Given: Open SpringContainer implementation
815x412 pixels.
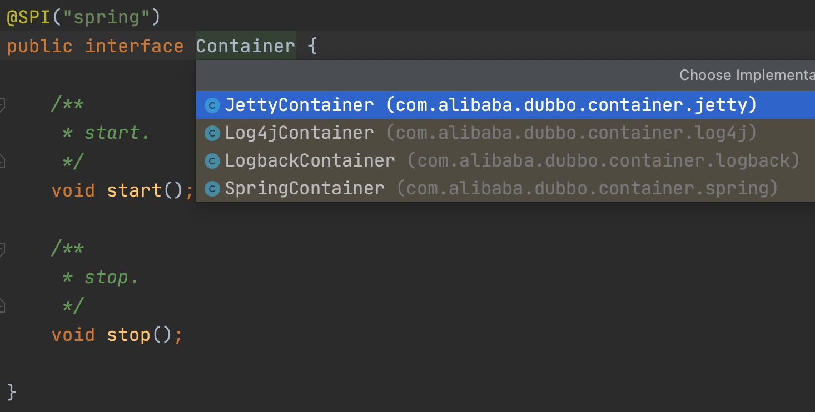Looking at the screenshot, I should [505, 188].
